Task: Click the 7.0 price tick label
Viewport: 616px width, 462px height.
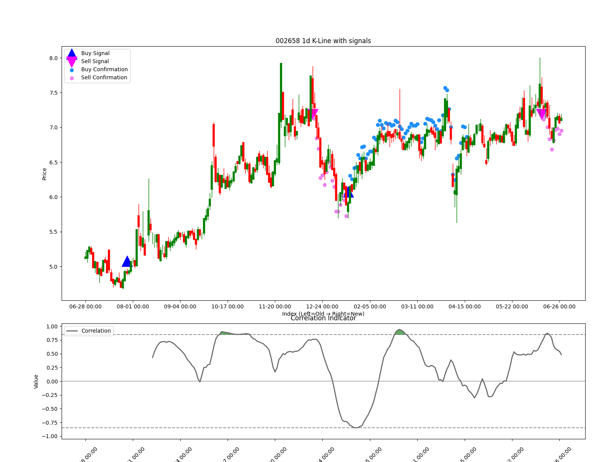Action: pos(53,127)
